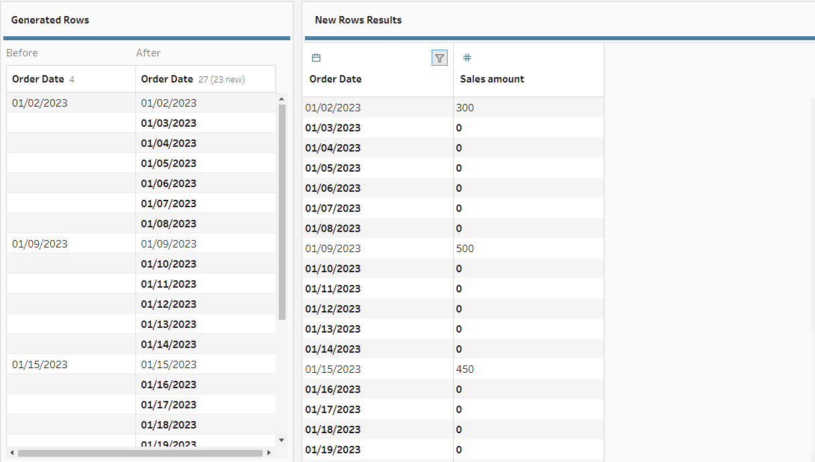Click the horizontal scrollbar thumb in Generated Rows
The image size is (815, 462).
(139, 453)
